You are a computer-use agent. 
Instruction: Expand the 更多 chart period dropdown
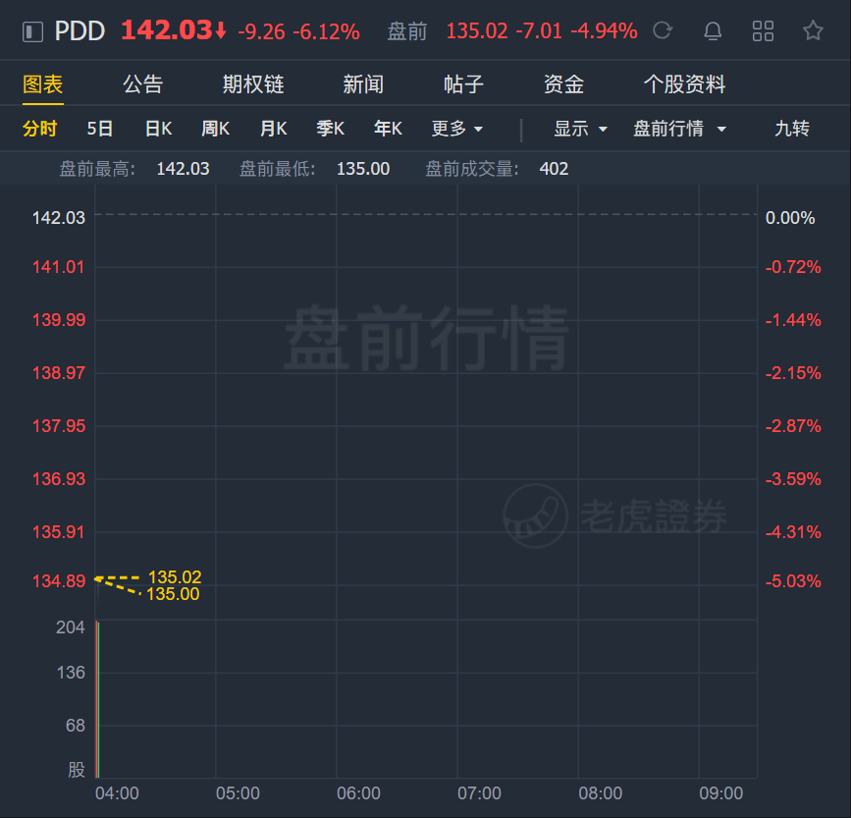click(x=457, y=129)
